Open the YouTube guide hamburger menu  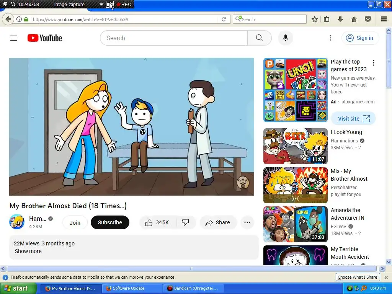14,38
